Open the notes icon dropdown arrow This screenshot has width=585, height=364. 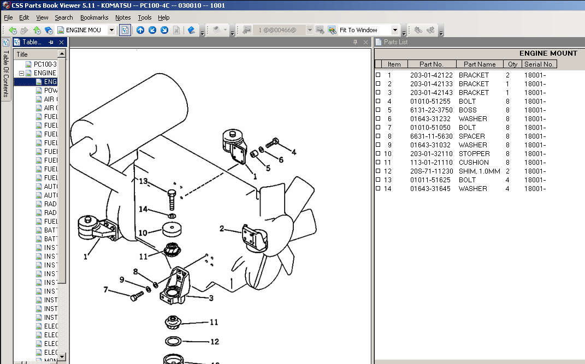[x=226, y=30]
